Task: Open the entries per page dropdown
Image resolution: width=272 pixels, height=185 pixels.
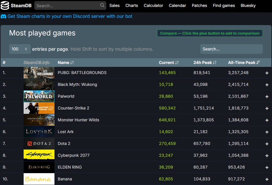Action: (x=20, y=49)
